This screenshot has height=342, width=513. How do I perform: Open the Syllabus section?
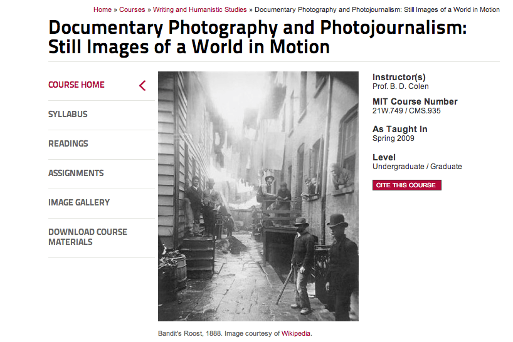pos(68,115)
